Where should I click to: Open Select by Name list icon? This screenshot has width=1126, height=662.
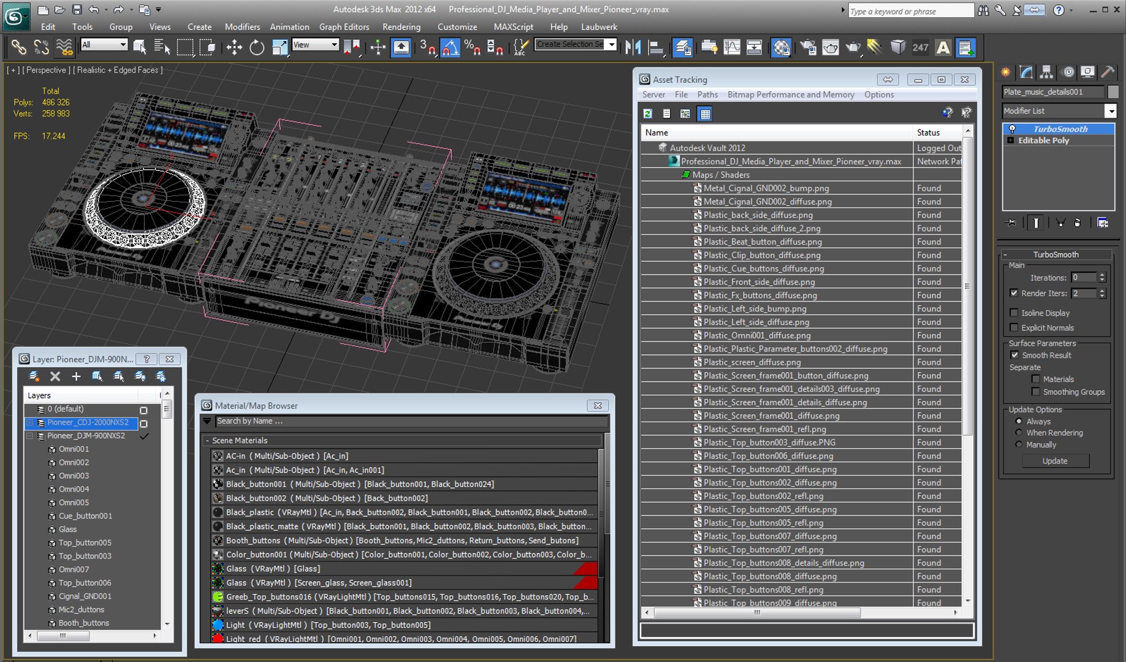[162, 47]
